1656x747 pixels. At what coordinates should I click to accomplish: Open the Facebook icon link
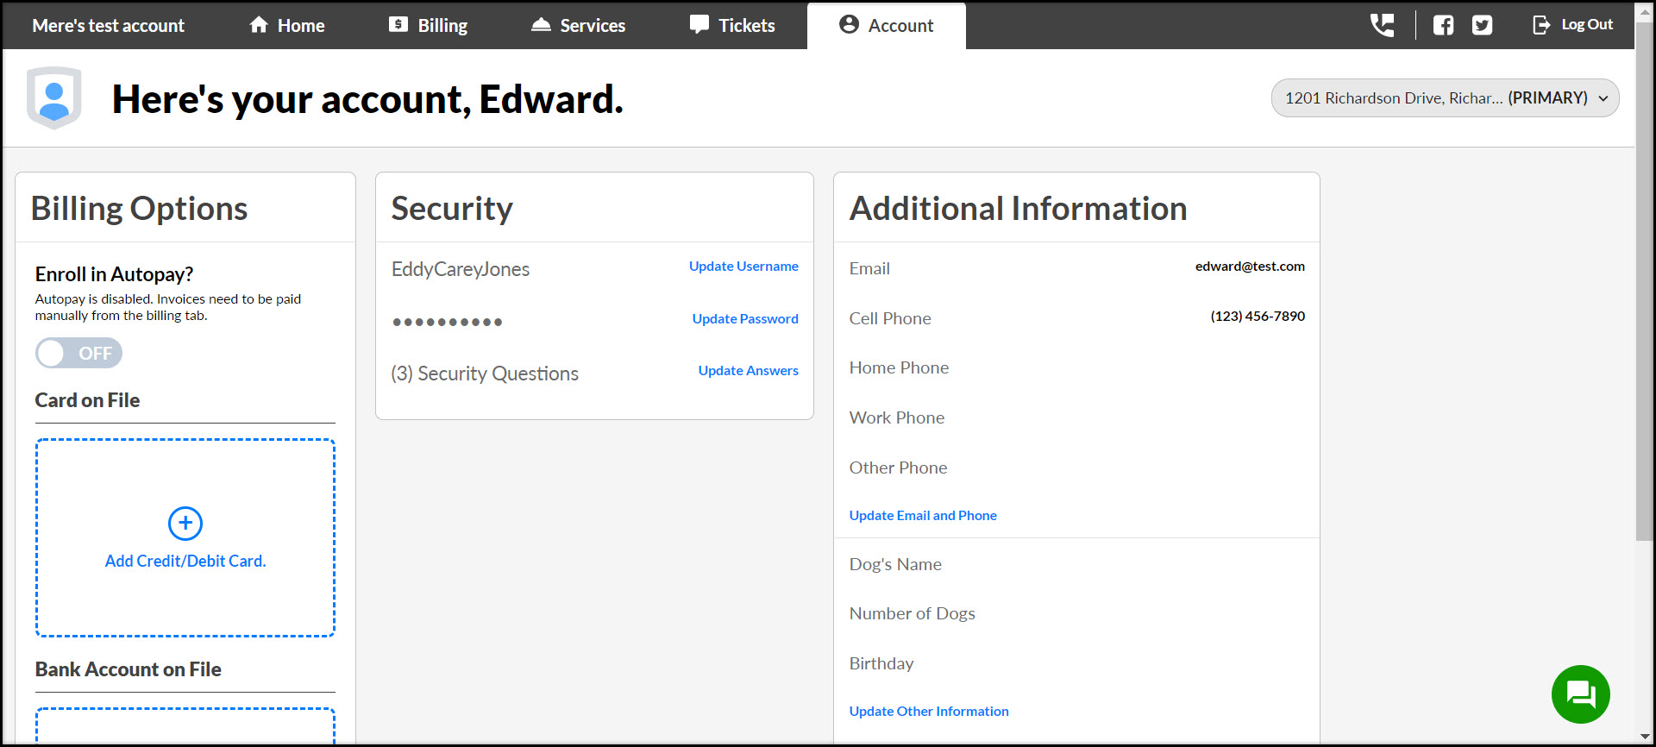click(1443, 25)
